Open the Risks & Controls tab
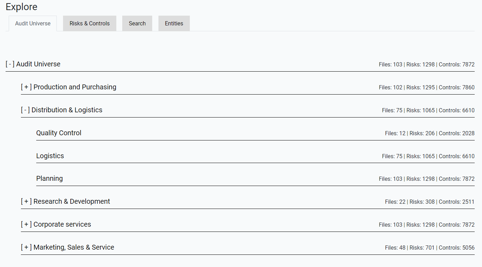Image resolution: width=482 pixels, height=267 pixels. [90, 24]
